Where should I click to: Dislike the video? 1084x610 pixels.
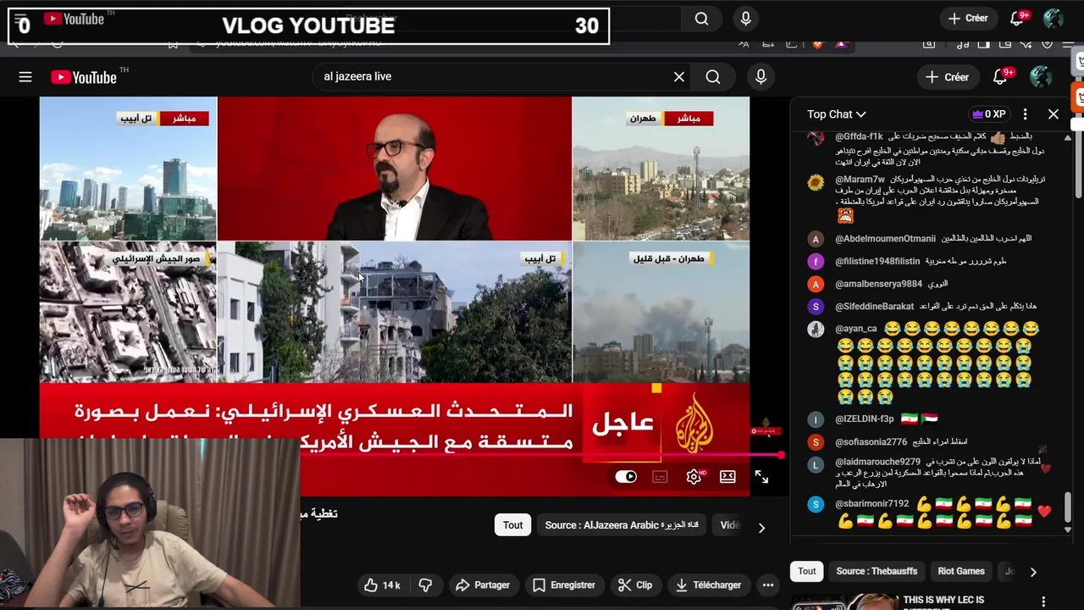(425, 585)
